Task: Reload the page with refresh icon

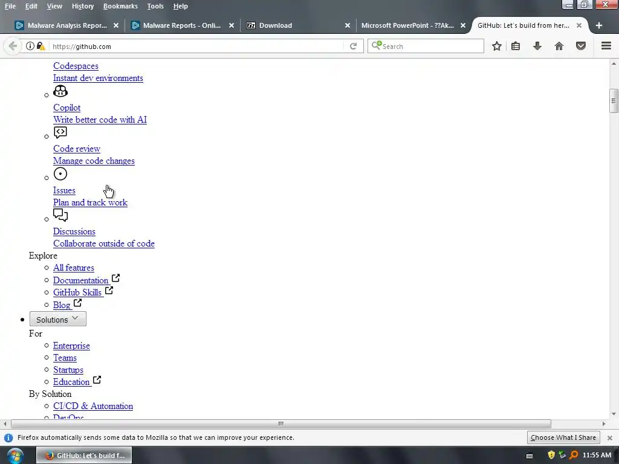Action: tap(353, 46)
